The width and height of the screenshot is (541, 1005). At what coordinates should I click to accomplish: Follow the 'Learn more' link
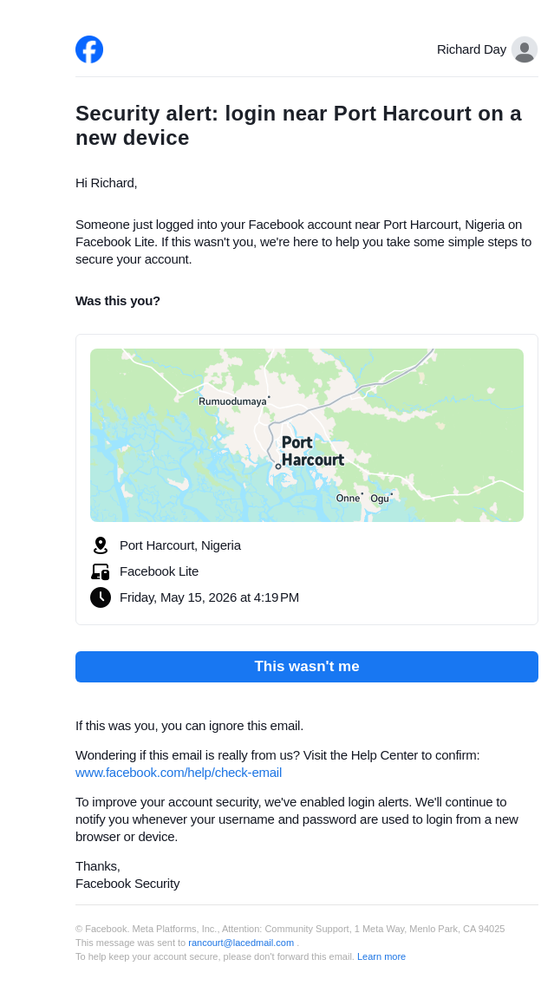click(381, 957)
